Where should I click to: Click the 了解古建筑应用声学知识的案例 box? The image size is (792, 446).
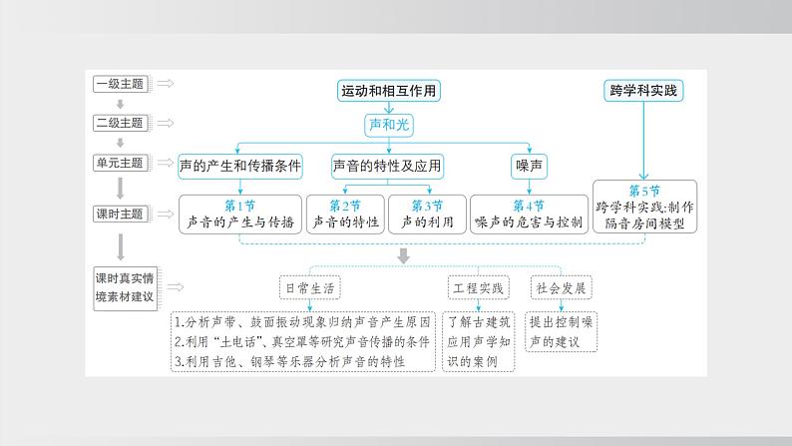[x=479, y=342]
